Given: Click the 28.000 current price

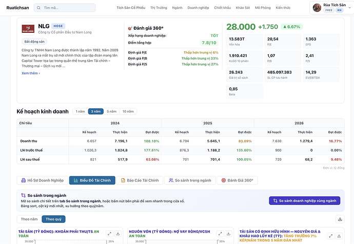Looking at the screenshot, I should coord(241,27).
